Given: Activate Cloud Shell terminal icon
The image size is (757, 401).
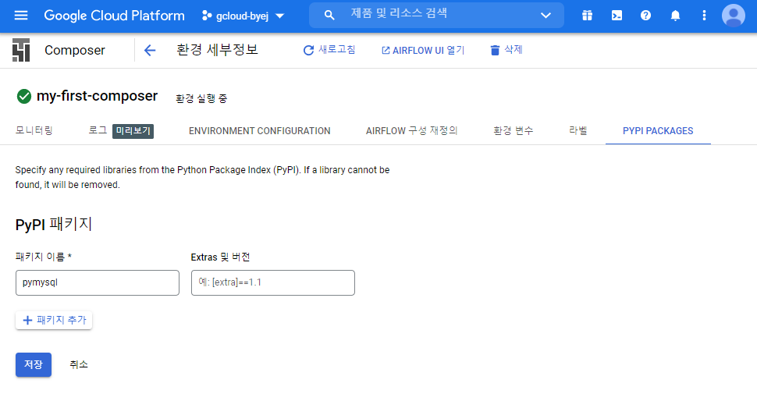Looking at the screenshot, I should click(617, 16).
